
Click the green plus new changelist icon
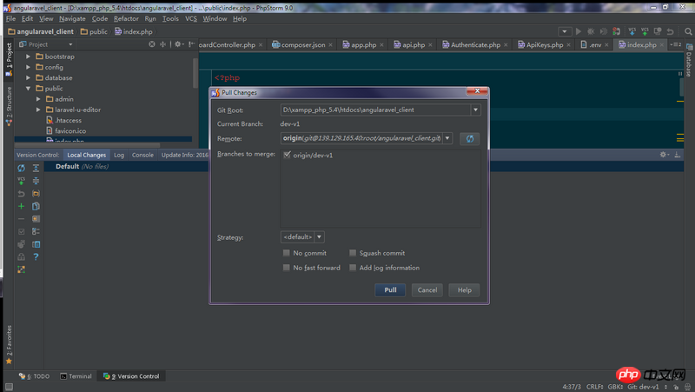(21, 206)
